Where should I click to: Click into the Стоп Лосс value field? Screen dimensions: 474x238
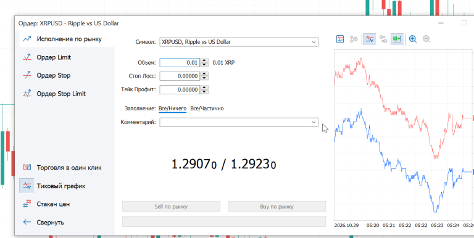pyautogui.click(x=180, y=76)
